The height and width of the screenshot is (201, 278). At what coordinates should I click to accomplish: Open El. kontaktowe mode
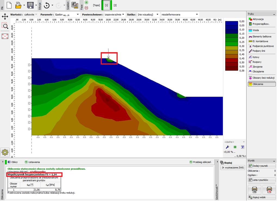click(262, 41)
